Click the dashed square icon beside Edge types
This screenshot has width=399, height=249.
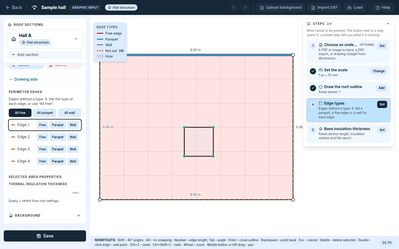click(321, 103)
